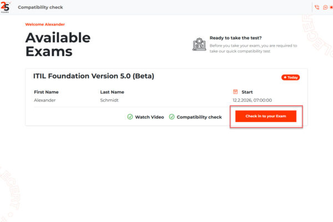333x222 pixels.
Task: Click the green checkmark beside Watch Video
Action: click(130, 117)
